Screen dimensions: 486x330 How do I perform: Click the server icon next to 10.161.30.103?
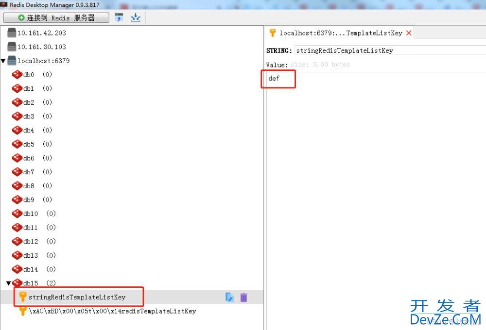[x=12, y=47]
